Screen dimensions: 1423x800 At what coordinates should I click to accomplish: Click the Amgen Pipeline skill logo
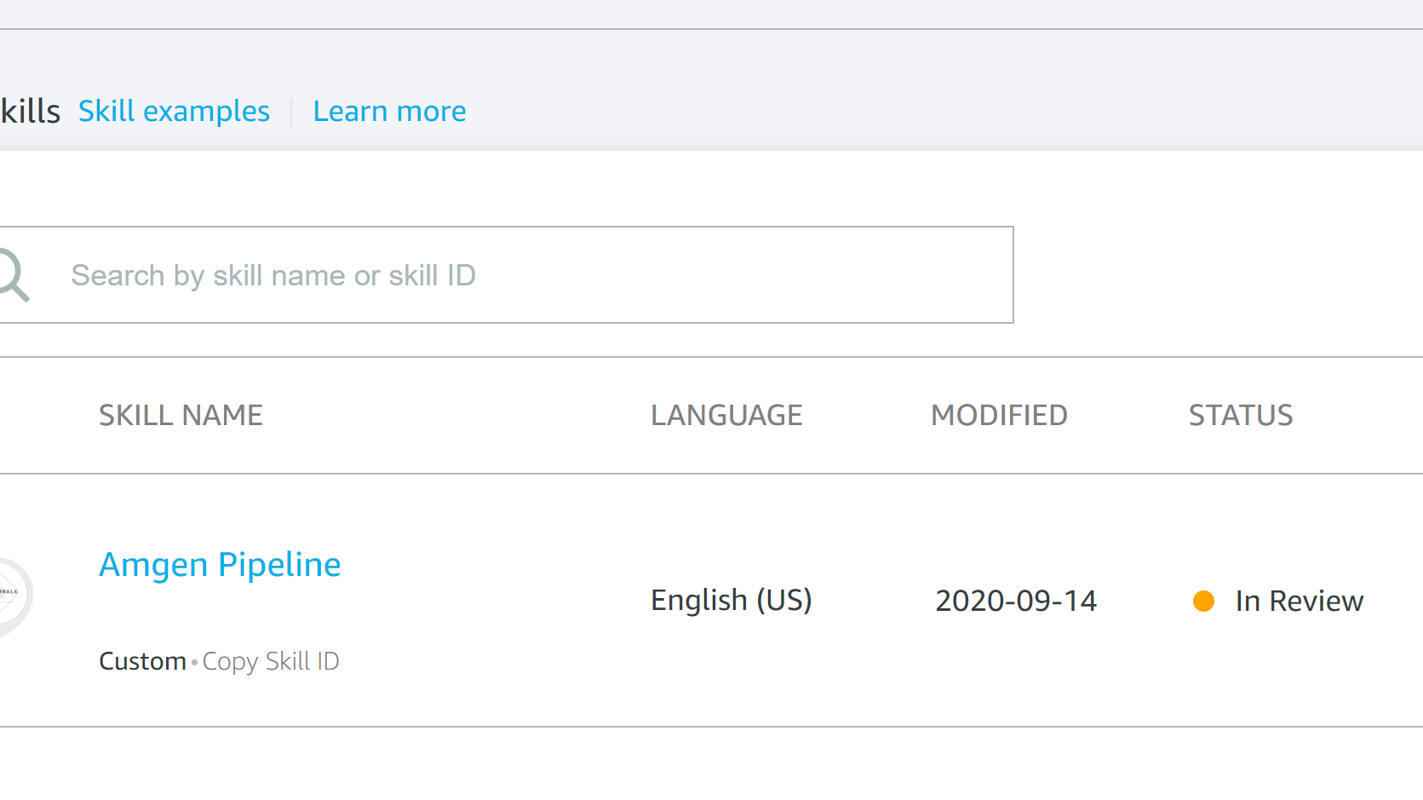[x=10, y=595]
